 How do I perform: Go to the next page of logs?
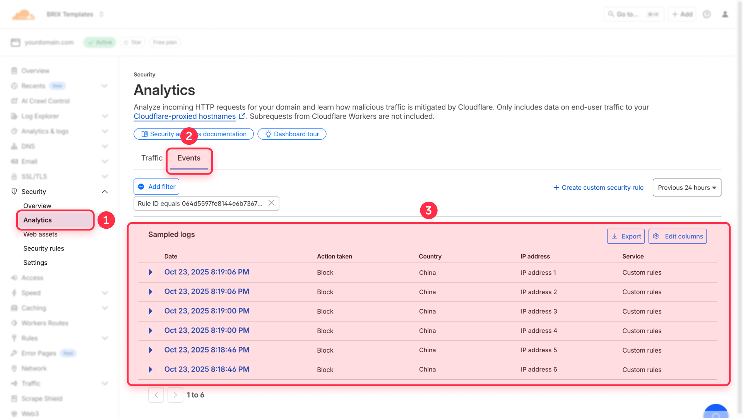point(175,395)
